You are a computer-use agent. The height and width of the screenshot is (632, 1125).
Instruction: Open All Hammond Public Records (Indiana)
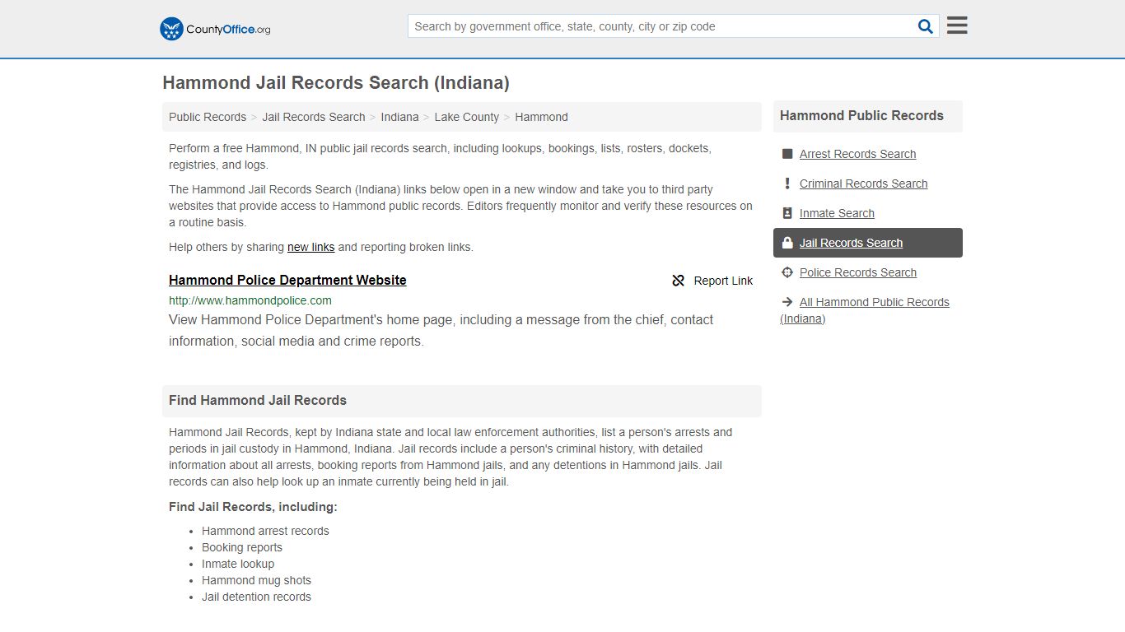(x=865, y=310)
